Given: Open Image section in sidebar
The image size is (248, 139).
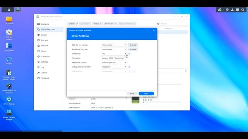Looking at the screenshot, I should click(50, 51).
